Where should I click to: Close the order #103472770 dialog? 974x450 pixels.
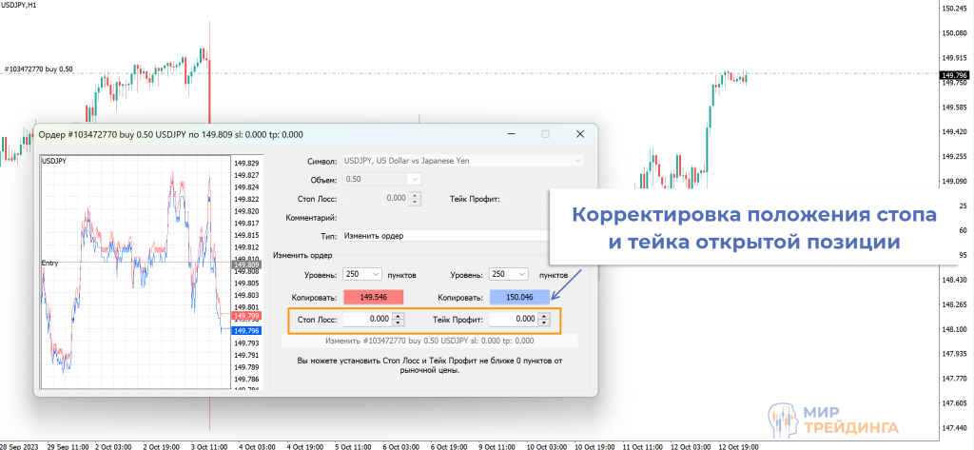click(579, 134)
